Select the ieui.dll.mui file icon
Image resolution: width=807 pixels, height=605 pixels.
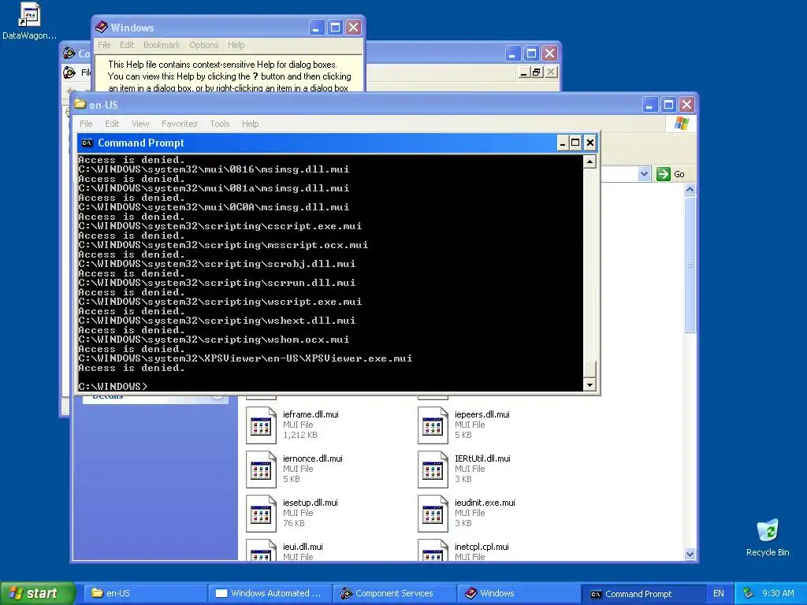[x=261, y=551]
